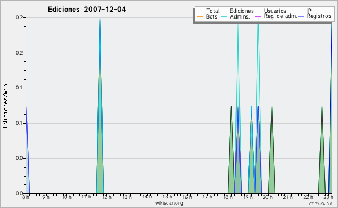Select the "Total" legend entry
The width and height of the screenshot is (338, 208).
208,11
